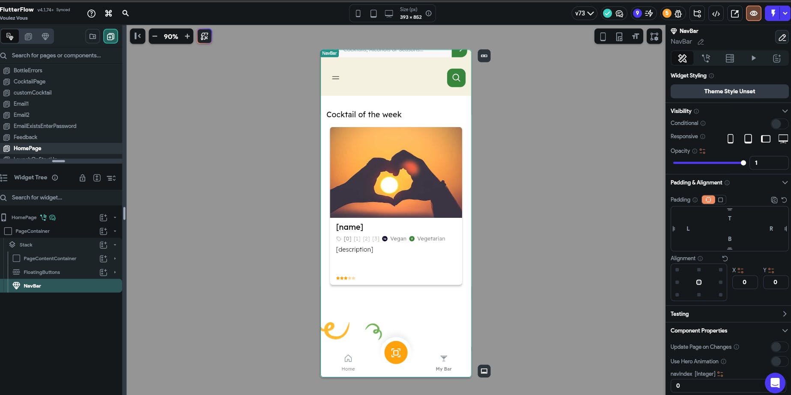Switch to the widget properties tab
791x395 pixels.
(x=683, y=58)
